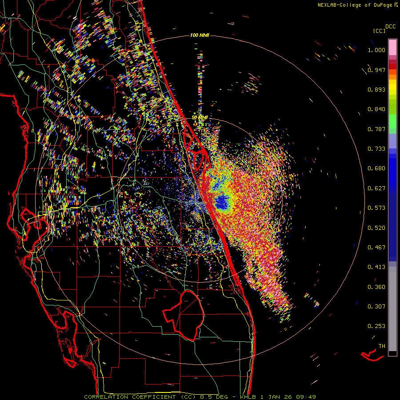Click the [CC] unit label above the scale
This screenshot has height=400, width=400.
pos(379,31)
